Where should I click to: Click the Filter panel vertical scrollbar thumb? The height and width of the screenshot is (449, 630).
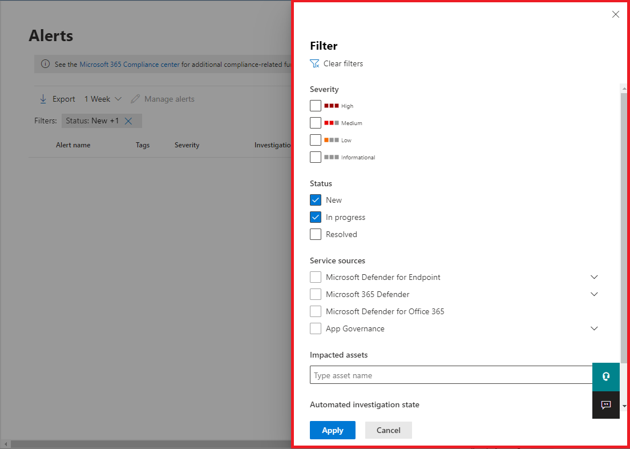[x=624, y=227]
